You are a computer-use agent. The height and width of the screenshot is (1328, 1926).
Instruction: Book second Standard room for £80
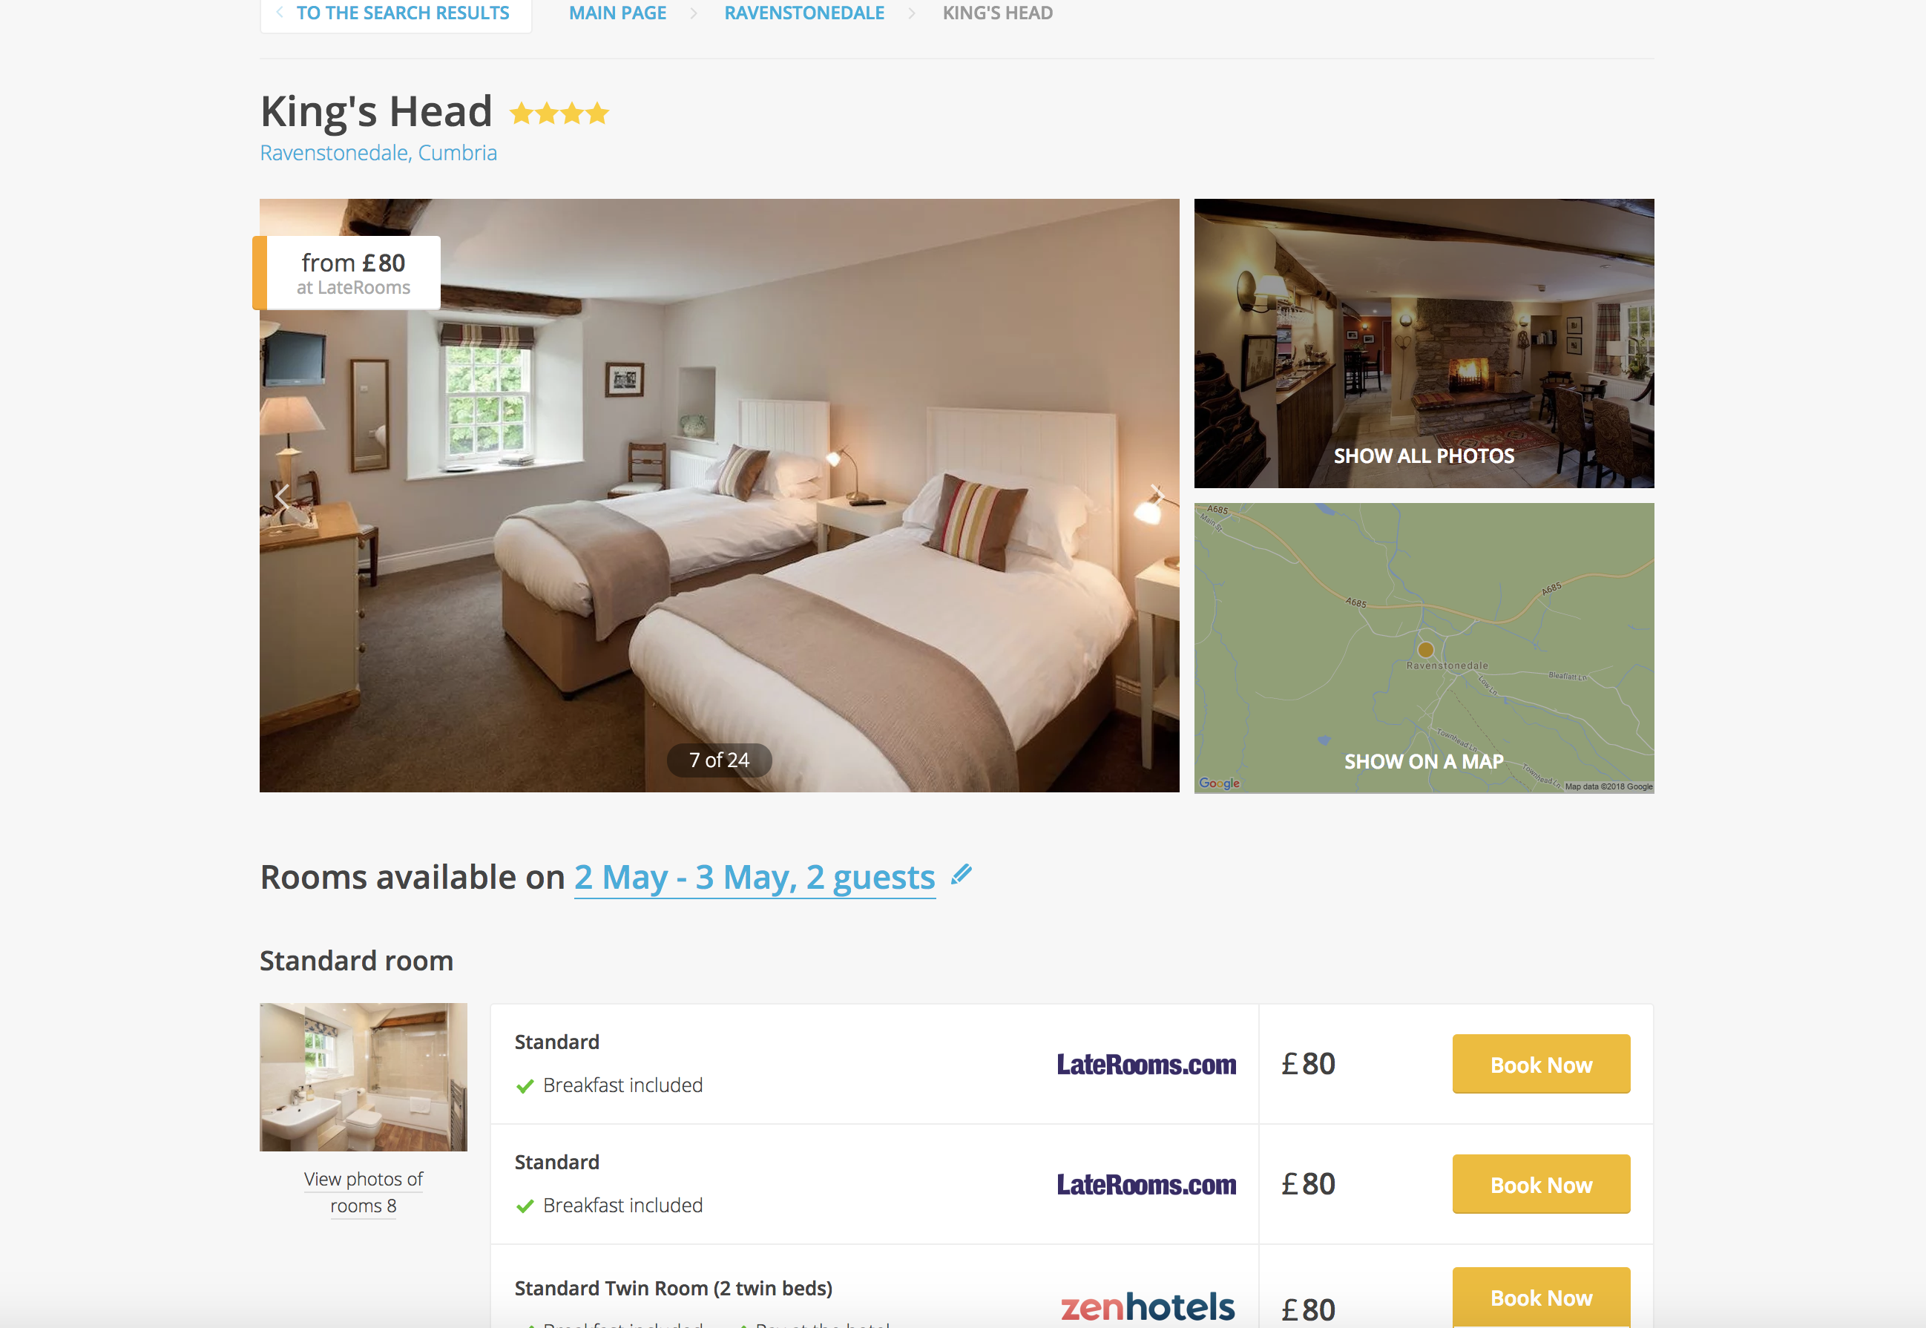(1541, 1184)
